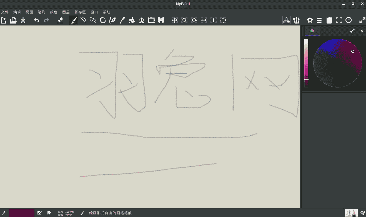Screen dimensions: 366x217
Task: Open the 图层 (Layer) menu
Action: pyautogui.click(x=66, y=12)
